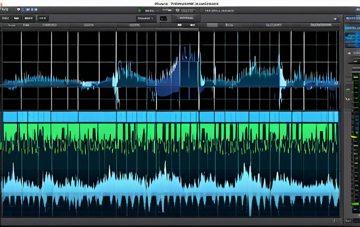Click the small button at the bottom-right corner
The height and width of the screenshot is (227, 360).
click(x=348, y=220)
